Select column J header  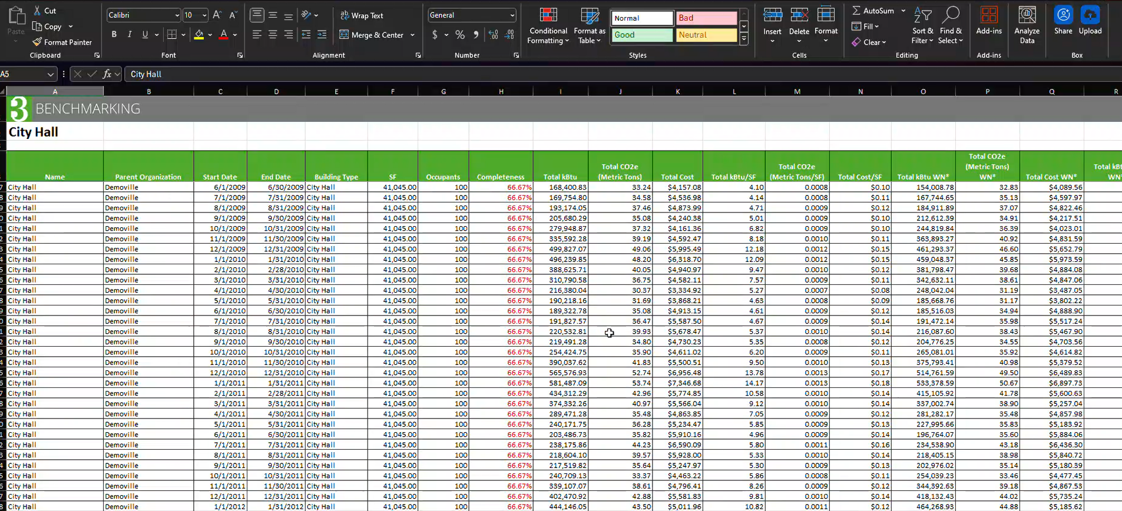(620, 91)
